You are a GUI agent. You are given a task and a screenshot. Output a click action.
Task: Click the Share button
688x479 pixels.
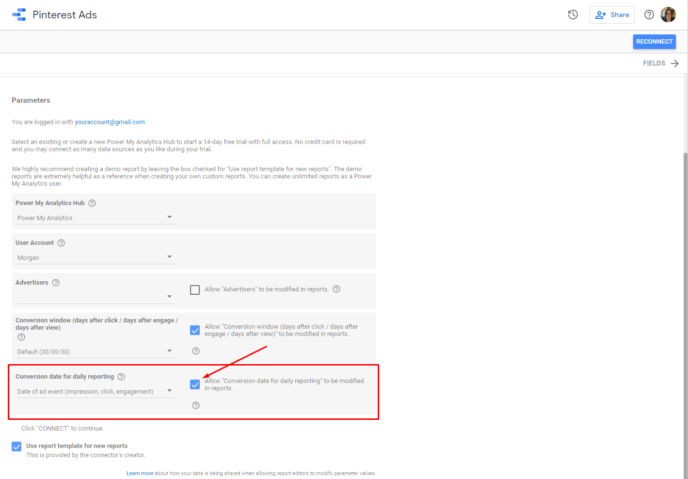tap(612, 15)
